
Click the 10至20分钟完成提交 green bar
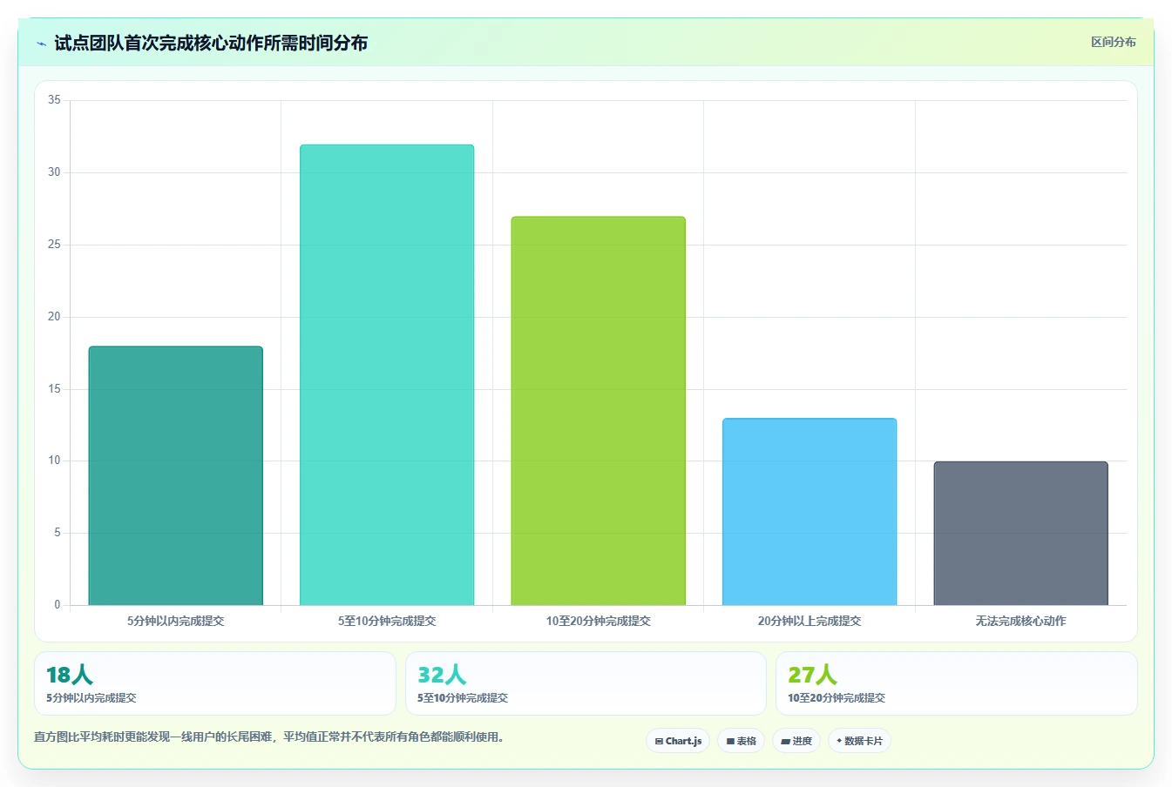pos(598,411)
